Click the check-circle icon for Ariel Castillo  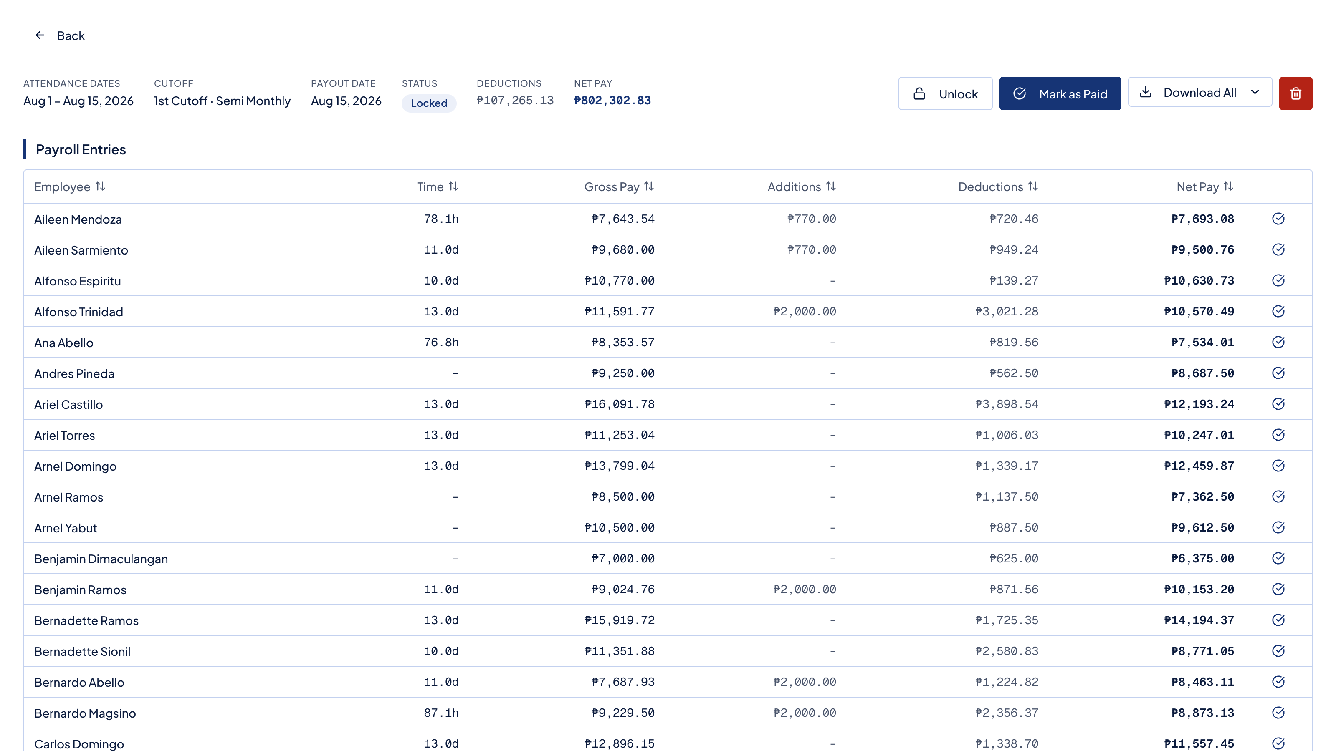[1278, 404]
